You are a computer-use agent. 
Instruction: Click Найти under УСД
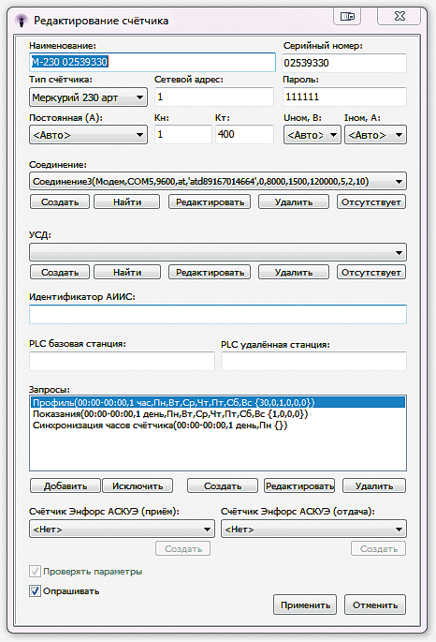tap(127, 273)
